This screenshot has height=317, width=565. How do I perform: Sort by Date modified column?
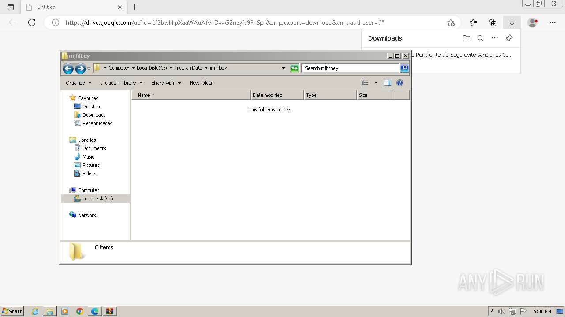point(277,95)
